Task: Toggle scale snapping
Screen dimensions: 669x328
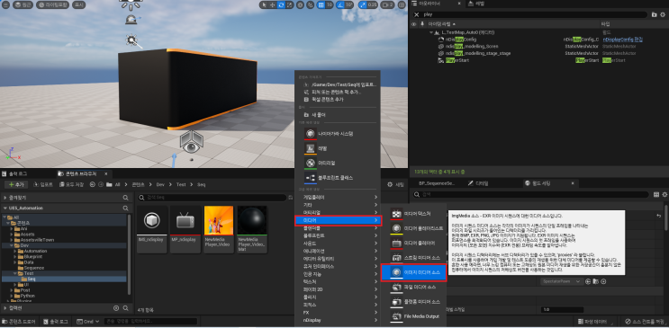Action: click(363, 4)
